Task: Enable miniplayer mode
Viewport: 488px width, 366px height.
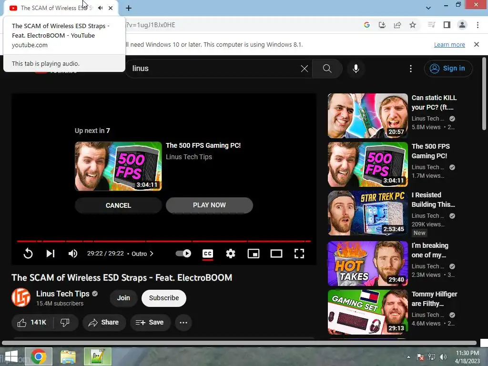Action: [254, 254]
